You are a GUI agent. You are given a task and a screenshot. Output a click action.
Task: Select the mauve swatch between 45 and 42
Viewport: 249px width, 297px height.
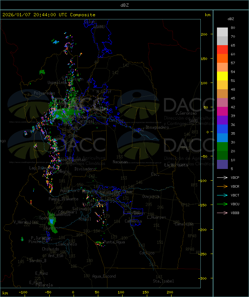[222, 103]
